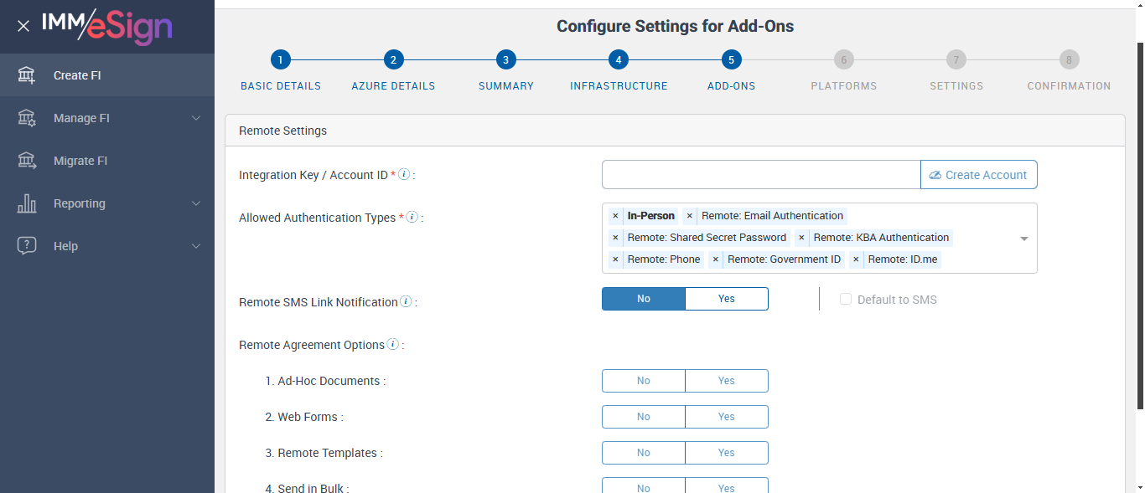Image resolution: width=1145 pixels, height=493 pixels.
Task: Expand the Manage FI menu
Action: (x=196, y=118)
